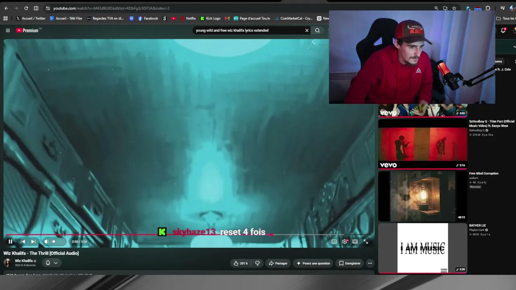Screen dimensions: 516x290
Task: Mute the video with the speaker icon
Action: pos(46,242)
